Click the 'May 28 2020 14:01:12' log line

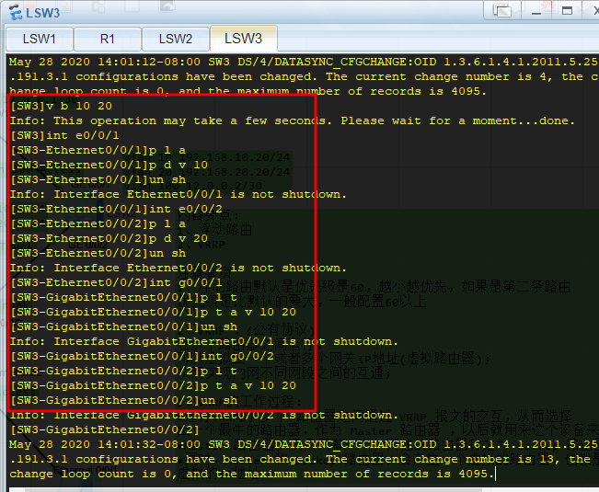[304, 62]
